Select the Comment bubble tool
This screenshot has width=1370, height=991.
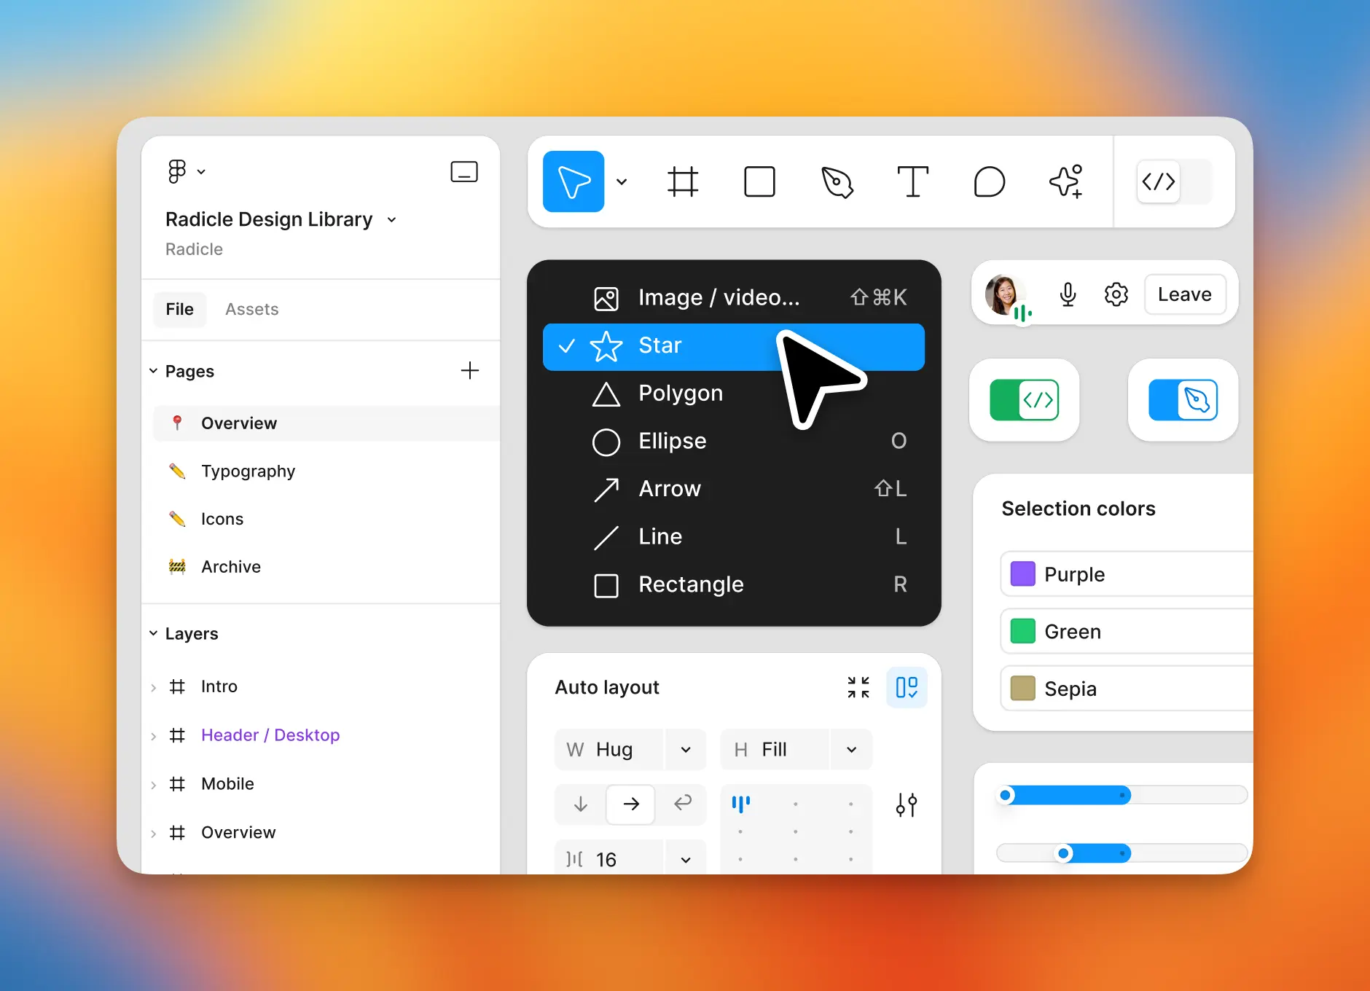[x=989, y=181]
